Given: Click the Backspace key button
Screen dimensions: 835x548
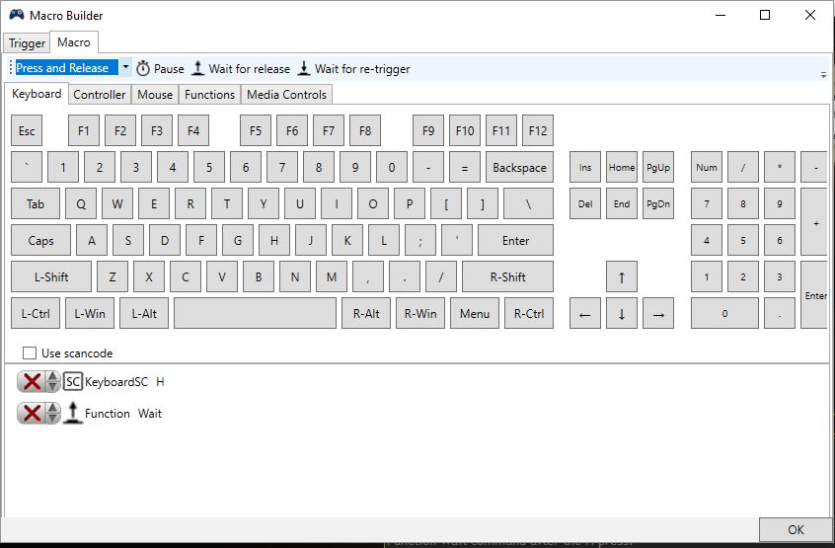Looking at the screenshot, I should click(519, 168).
